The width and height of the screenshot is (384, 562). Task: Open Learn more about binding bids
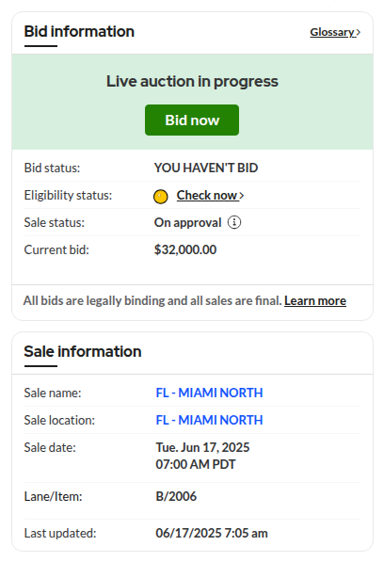coord(315,300)
